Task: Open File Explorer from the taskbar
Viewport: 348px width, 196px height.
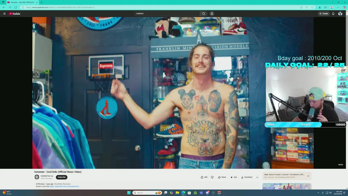Action: [x=177, y=193]
